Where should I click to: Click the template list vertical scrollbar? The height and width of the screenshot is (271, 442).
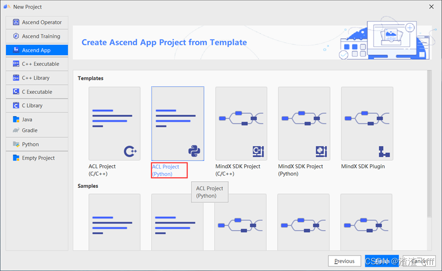click(429, 144)
